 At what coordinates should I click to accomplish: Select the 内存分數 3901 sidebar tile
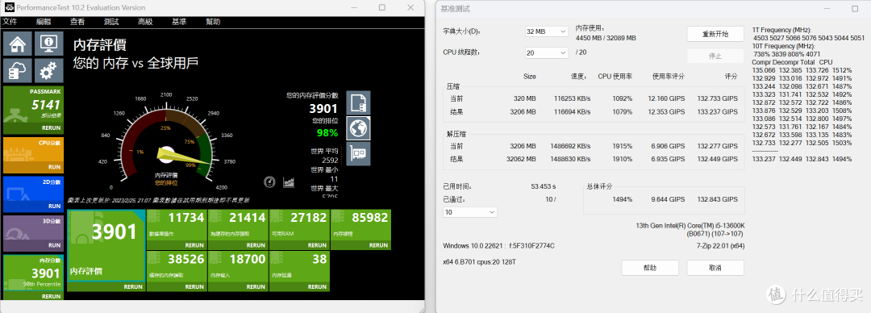pos(33,277)
